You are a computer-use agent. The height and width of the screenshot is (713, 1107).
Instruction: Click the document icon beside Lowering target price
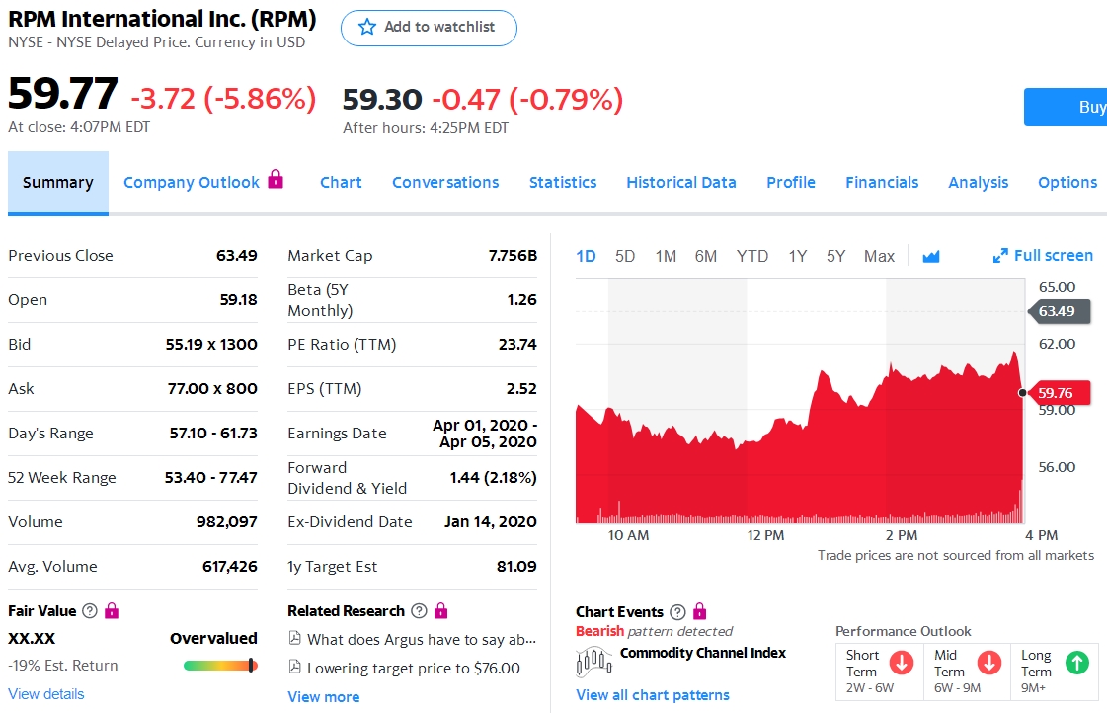(295, 667)
